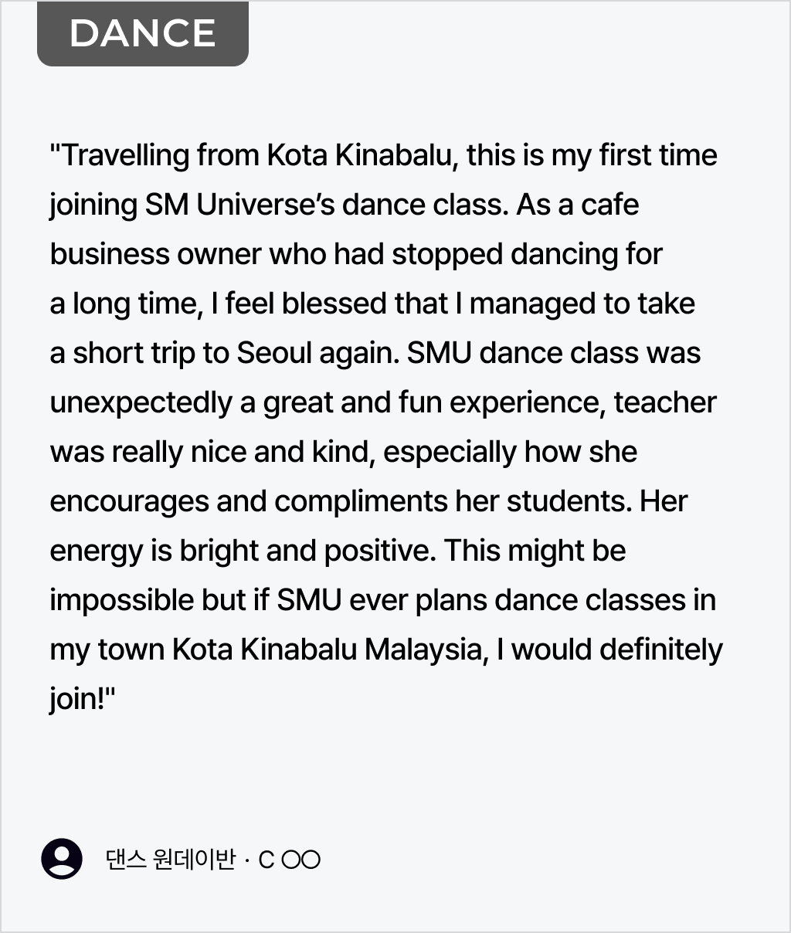Screen dimensions: 791x933
Task: Click the word Travelling opening the review
Action: [126, 156]
